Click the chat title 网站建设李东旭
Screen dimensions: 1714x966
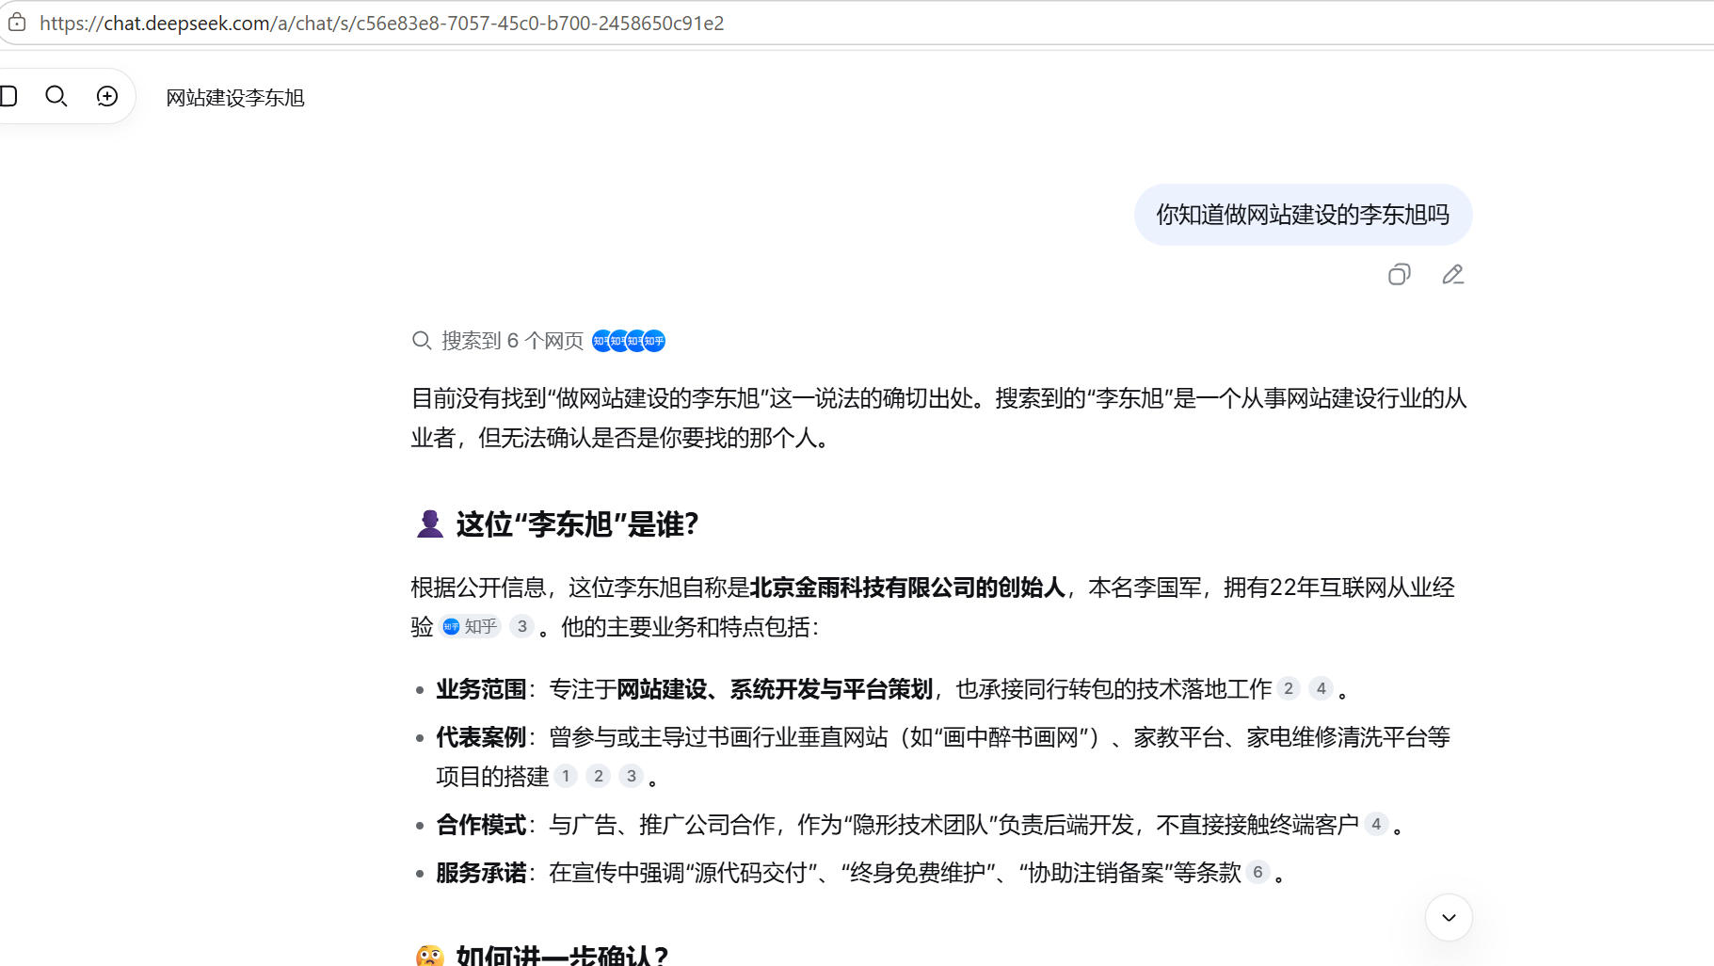[235, 98]
